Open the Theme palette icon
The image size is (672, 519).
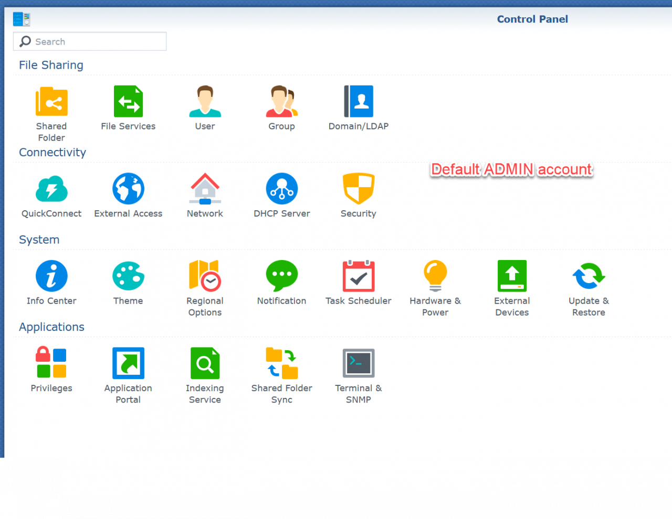(x=128, y=276)
